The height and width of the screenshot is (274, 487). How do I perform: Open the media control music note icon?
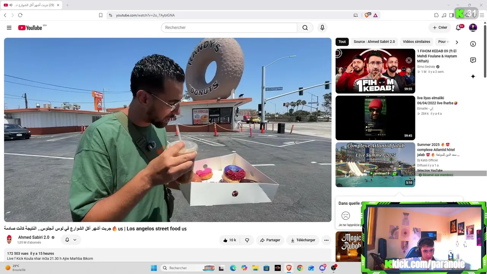tap(444, 15)
